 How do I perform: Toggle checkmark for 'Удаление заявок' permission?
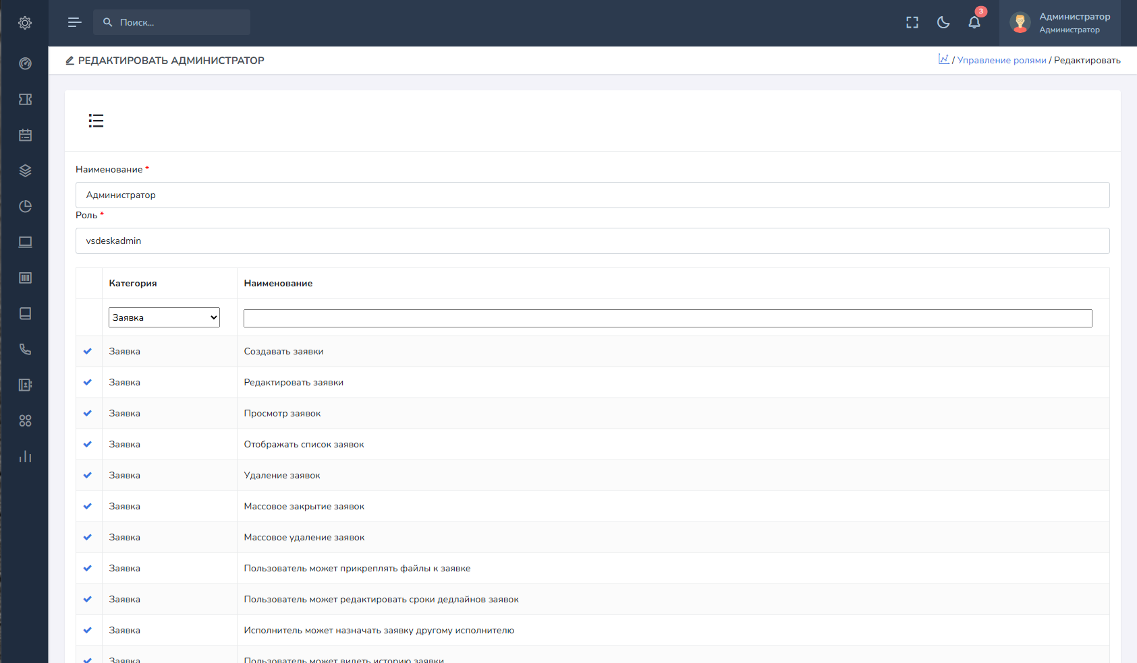pos(88,475)
